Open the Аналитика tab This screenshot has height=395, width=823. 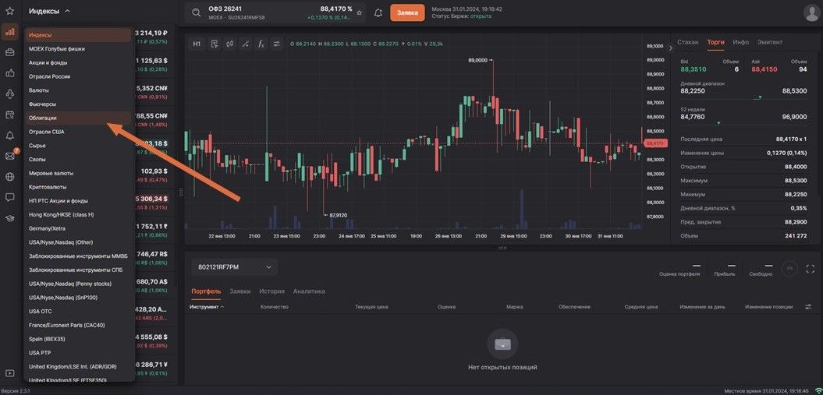[309, 291]
